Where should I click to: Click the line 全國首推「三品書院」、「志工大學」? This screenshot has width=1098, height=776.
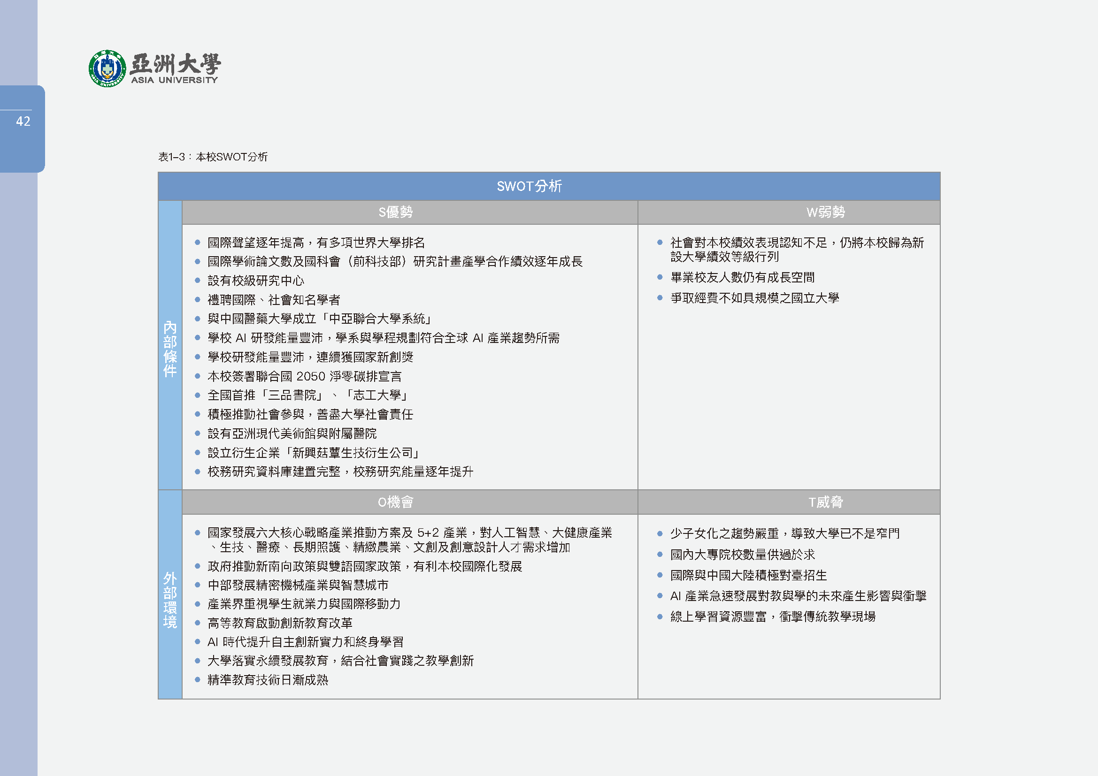pos(308,395)
